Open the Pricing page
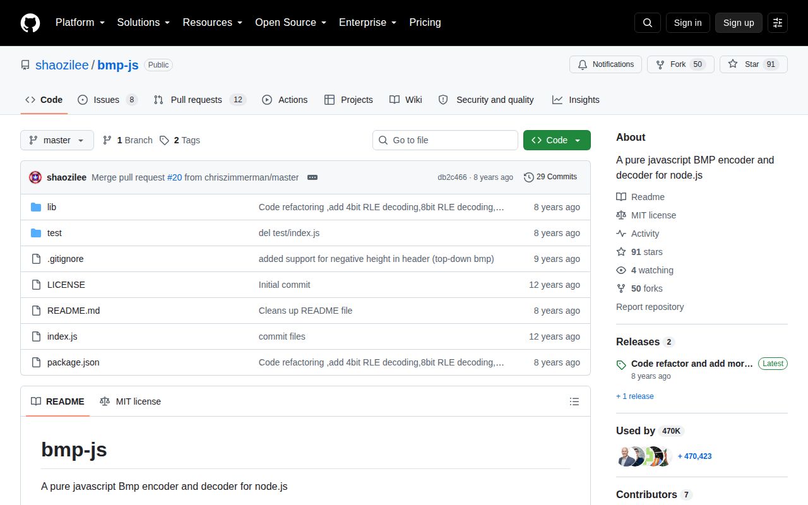 425,22
